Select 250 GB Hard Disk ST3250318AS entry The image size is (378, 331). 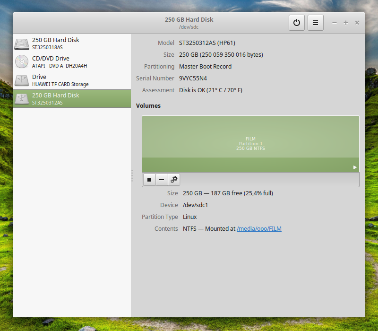point(72,44)
